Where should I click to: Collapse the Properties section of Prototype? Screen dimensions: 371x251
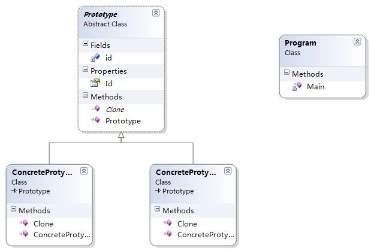(85, 69)
